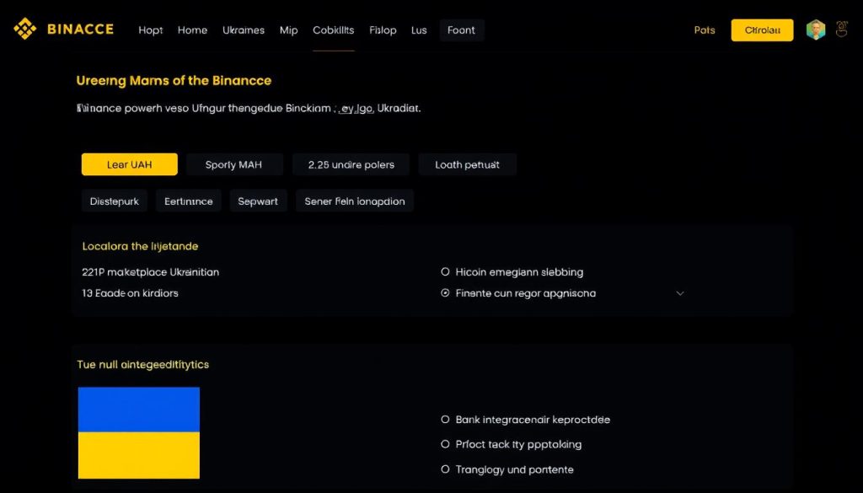Select the Sporty MAH tab
Viewport: 863px width, 493px height.
[x=234, y=164]
